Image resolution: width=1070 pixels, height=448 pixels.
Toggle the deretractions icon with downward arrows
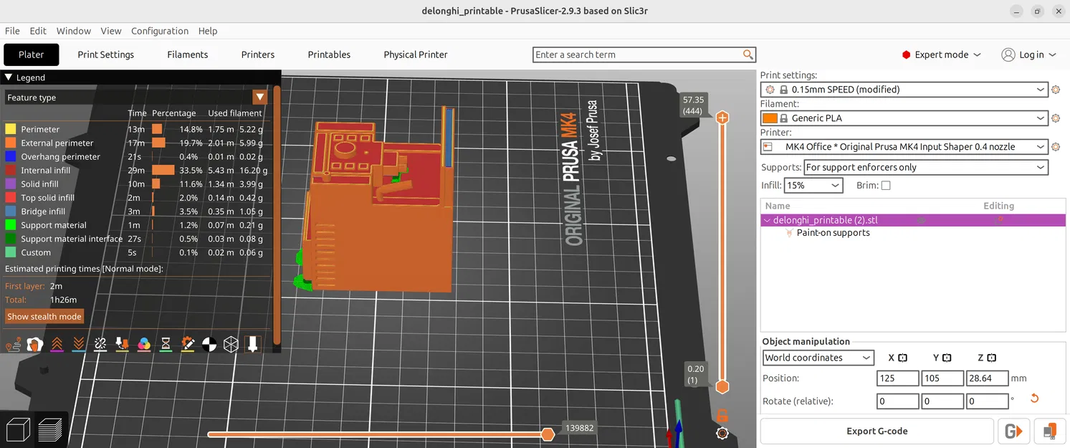[79, 345]
